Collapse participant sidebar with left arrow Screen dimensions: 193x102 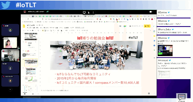point(24,55)
